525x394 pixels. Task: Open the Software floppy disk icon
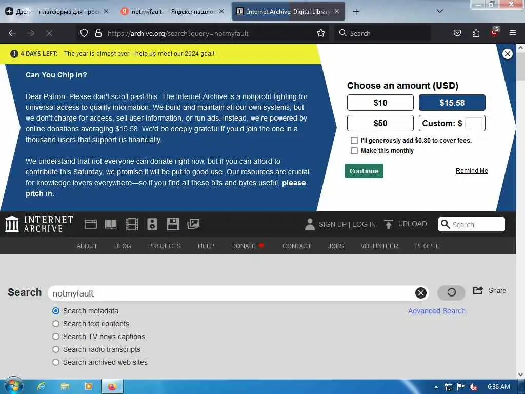tap(173, 224)
